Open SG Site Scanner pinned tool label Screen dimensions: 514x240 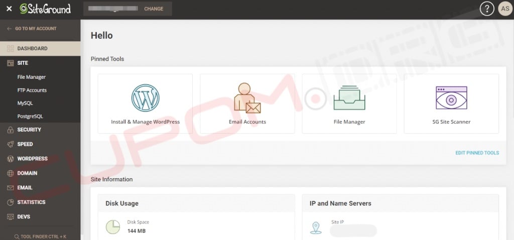click(451, 122)
